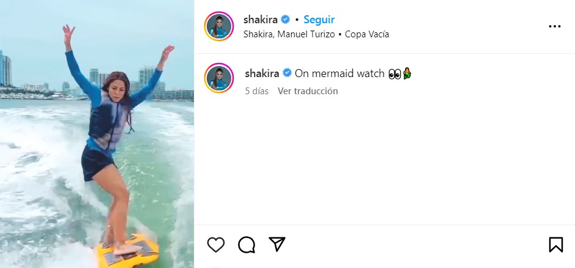Click the eyes emoji in the caption
575x268 pixels.
pyautogui.click(x=395, y=73)
